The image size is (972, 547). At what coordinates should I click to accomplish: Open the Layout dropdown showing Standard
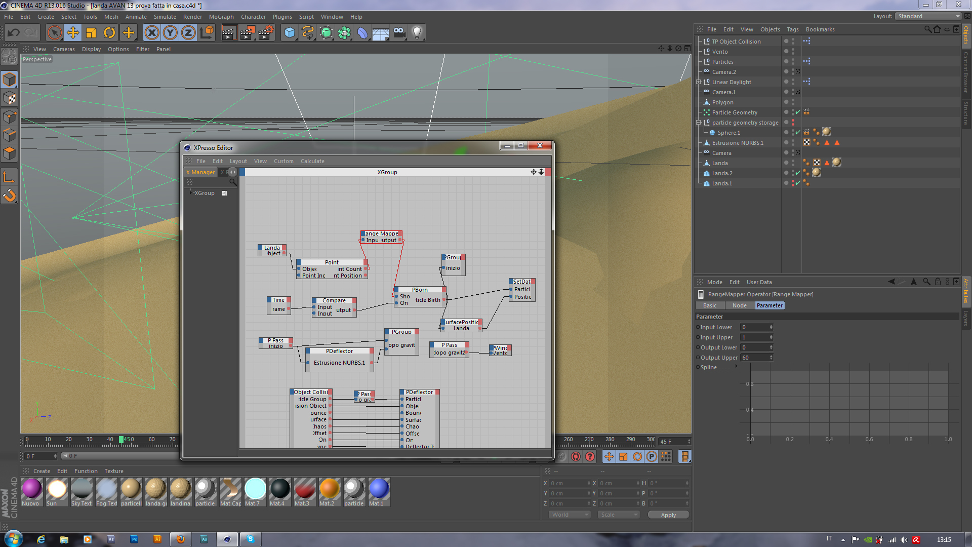click(x=928, y=16)
